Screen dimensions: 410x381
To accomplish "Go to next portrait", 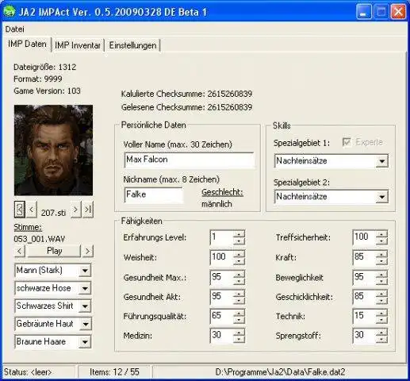I will [75, 210].
